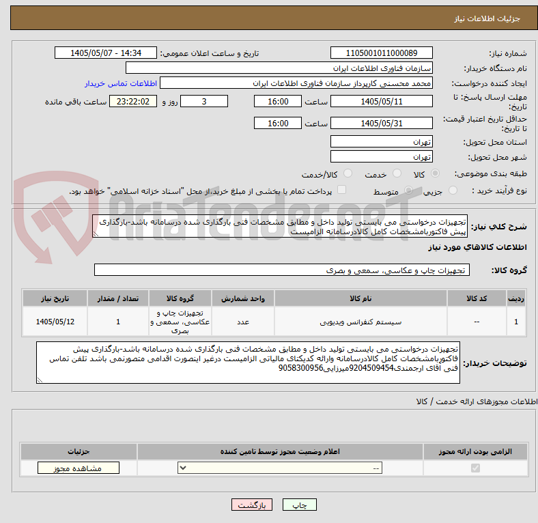Click the buyer name field سازمان فناوری اطلاعات ایران
This screenshot has width=538, height=523.
point(279,68)
